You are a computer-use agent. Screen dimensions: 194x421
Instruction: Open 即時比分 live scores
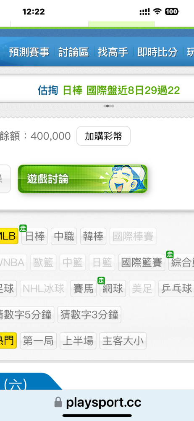point(157,52)
